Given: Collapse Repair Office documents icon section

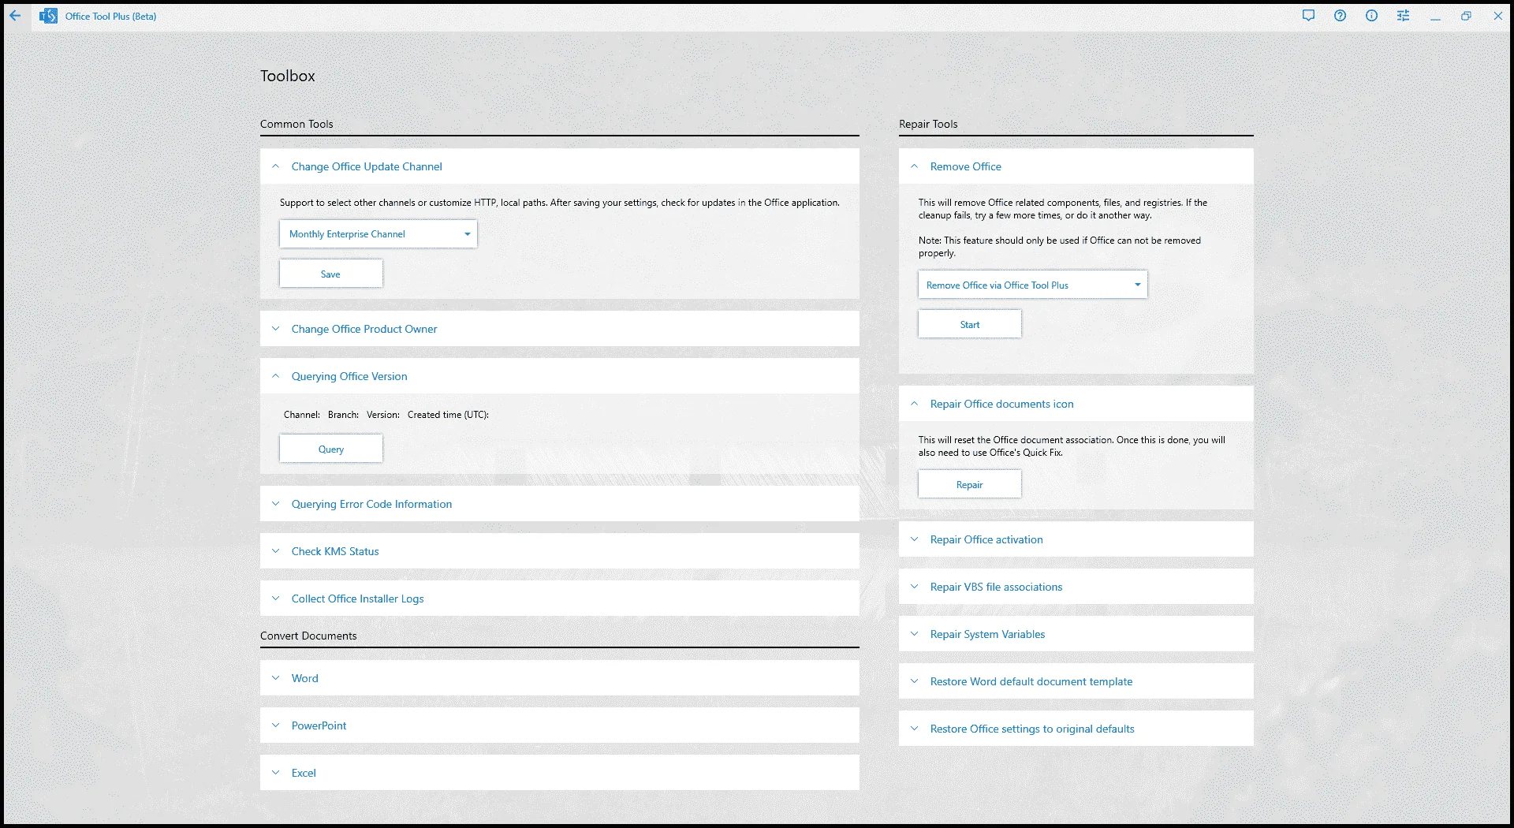Looking at the screenshot, I should pos(1076,404).
